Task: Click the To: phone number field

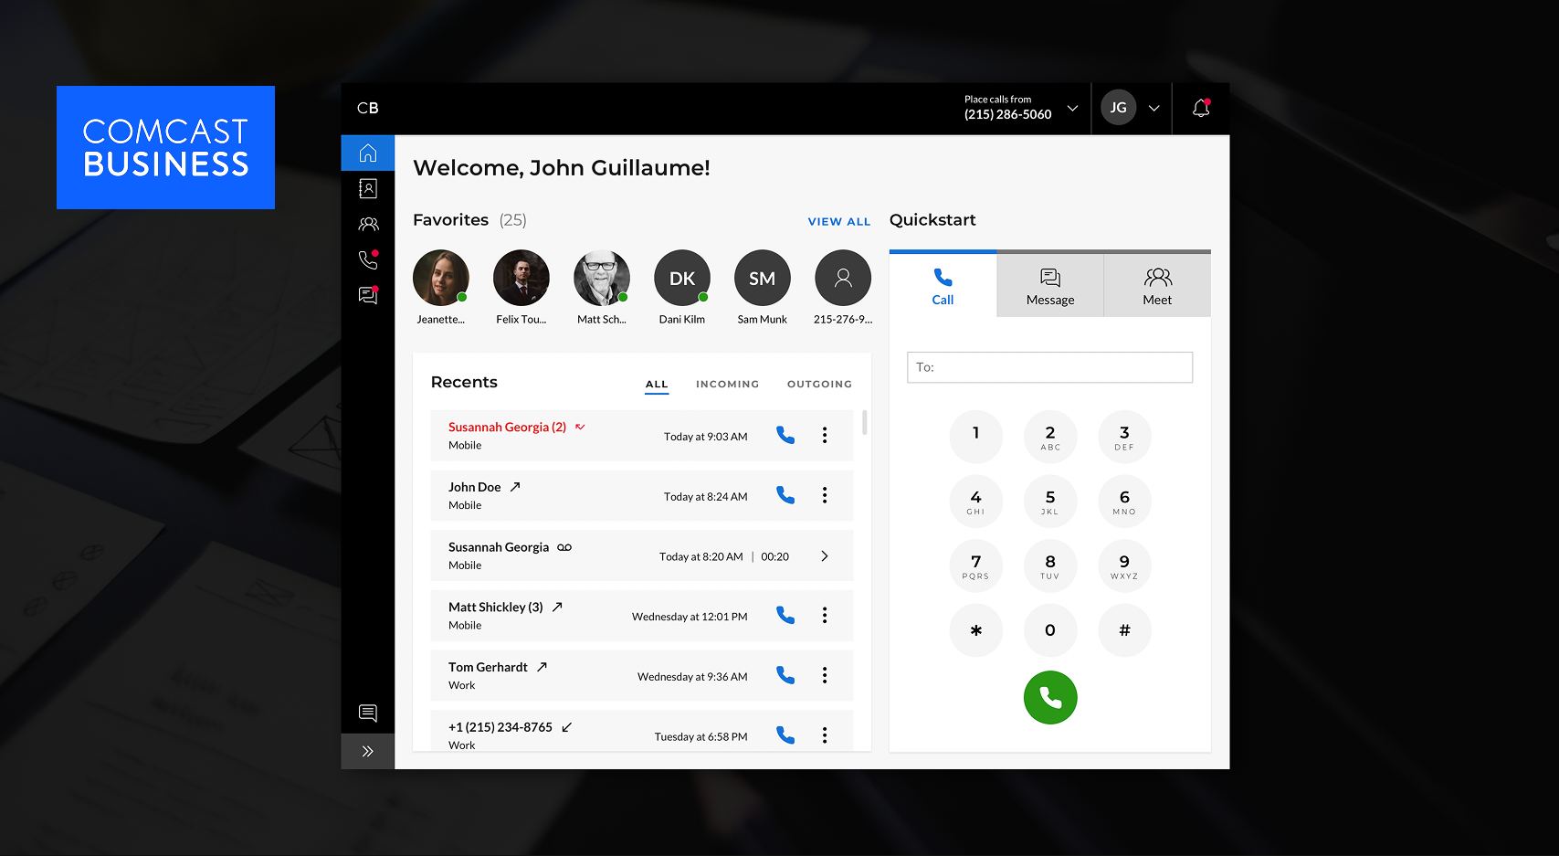Action: pos(1050,367)
